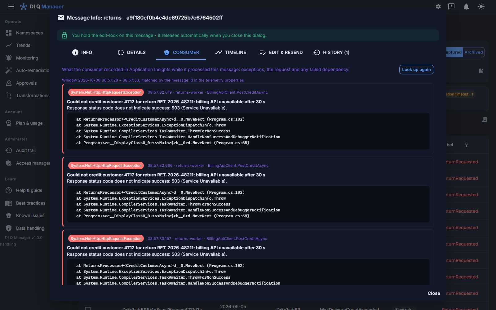The height and width of the screenshot is (310, 496).
Task: Open the EDIT & RESEND tab
Action: (x=281, y=52)
